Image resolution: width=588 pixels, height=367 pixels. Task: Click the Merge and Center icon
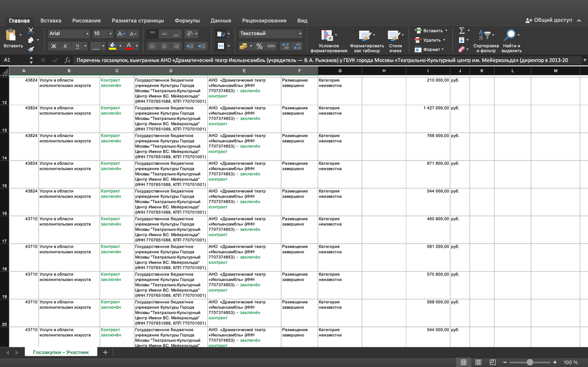[x=220, y=46]
